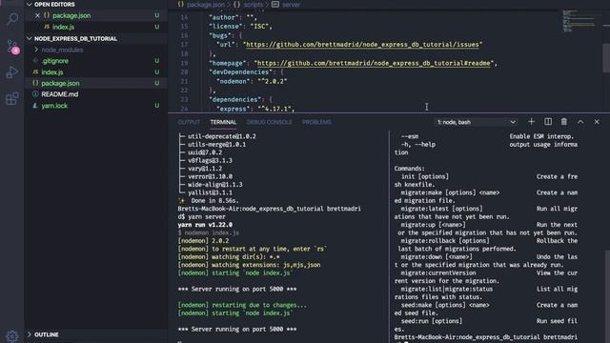Image resolution: width=610 pixels, height=343 pixels.
Task: Maximize the panel with up chevron
Action: click(580, 122)
